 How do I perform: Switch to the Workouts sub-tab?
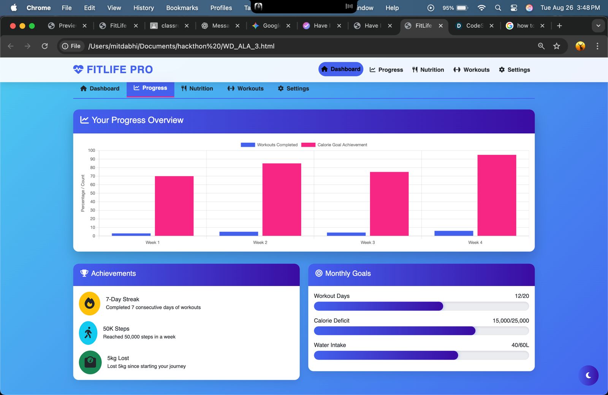click(245, 88)
